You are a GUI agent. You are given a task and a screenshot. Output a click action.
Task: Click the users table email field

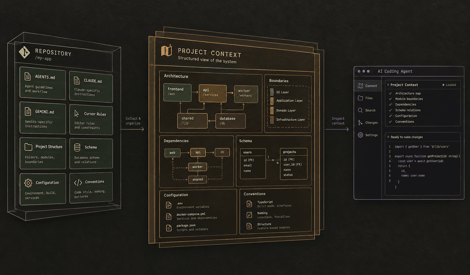coord(248,165)
